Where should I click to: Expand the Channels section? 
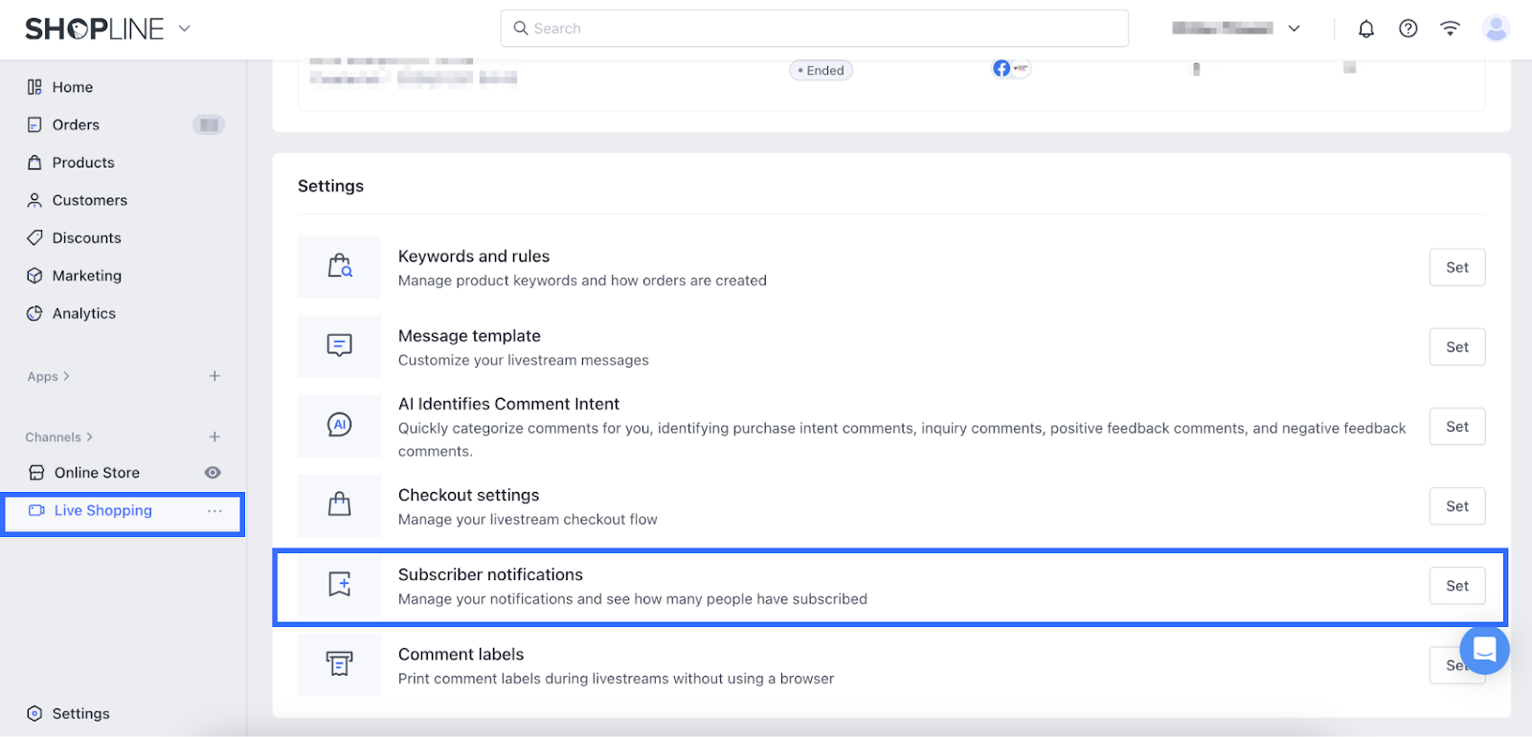[x=59, y=437]
